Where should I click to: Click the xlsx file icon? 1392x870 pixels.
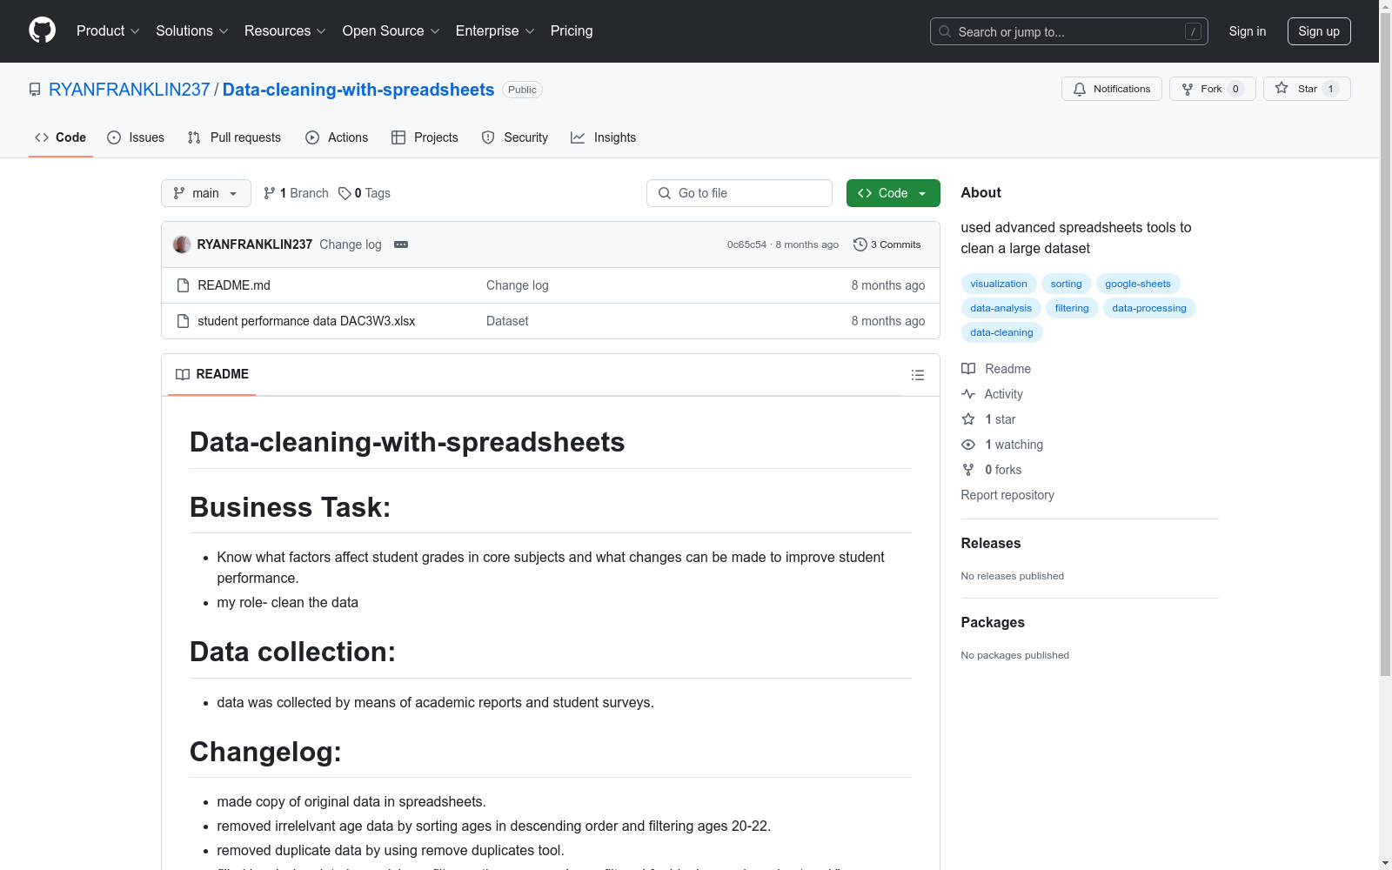[x=183, y=321]
